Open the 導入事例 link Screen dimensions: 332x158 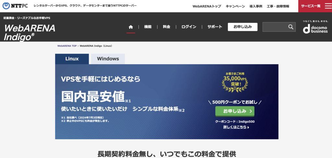pos(256,6)
